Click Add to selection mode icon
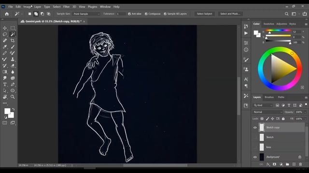309x173 pixels. [x=36, y=14]
